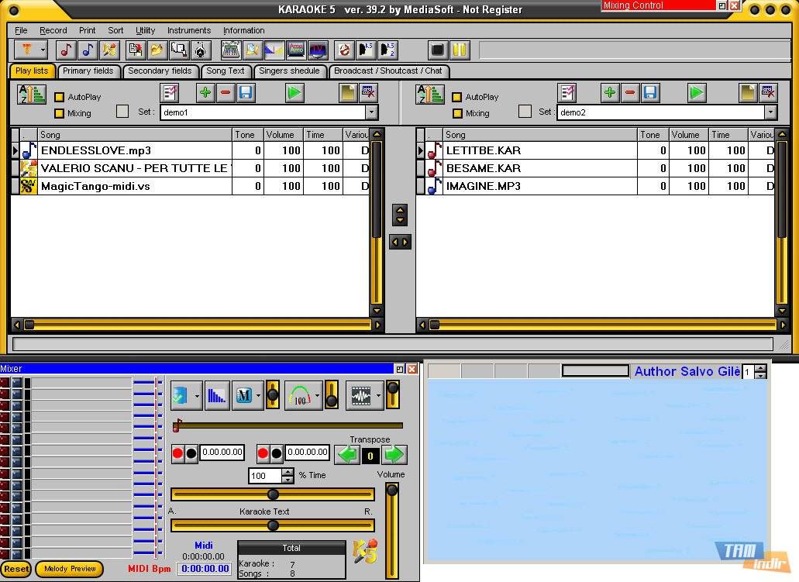Add a song with left playlist plus icon
Image resolution: width=799 pixels, height=582 pixels.
205,93
